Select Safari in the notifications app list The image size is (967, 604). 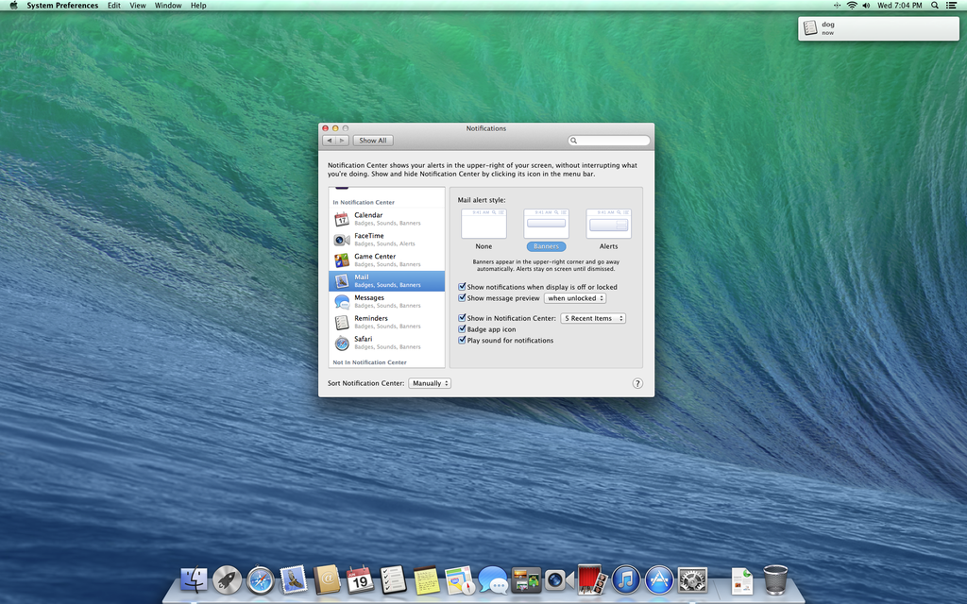click(x=365, y=343)
